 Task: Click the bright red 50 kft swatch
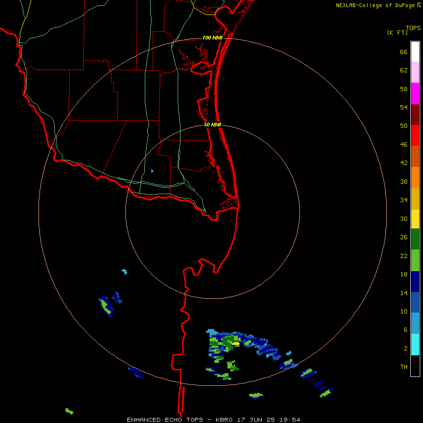tap(415, 135)
